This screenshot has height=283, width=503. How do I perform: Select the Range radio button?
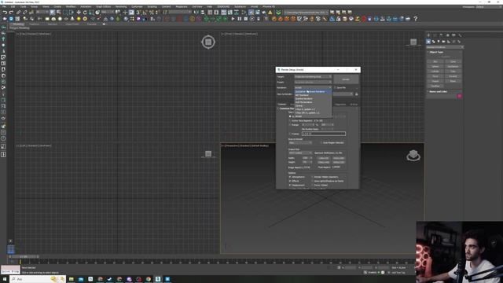[290, 125]
